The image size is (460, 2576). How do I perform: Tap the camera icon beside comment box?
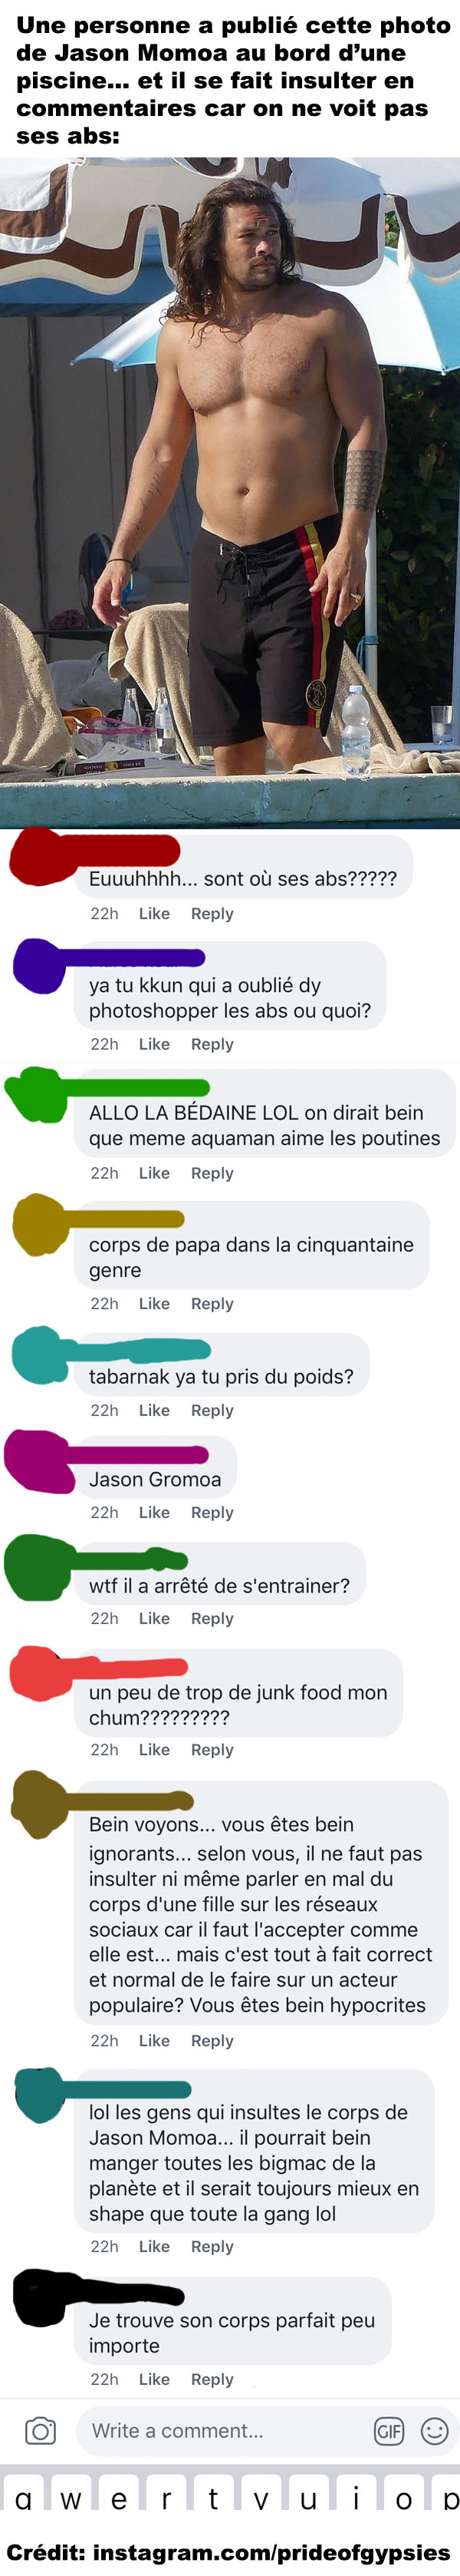click(40, 2431)
